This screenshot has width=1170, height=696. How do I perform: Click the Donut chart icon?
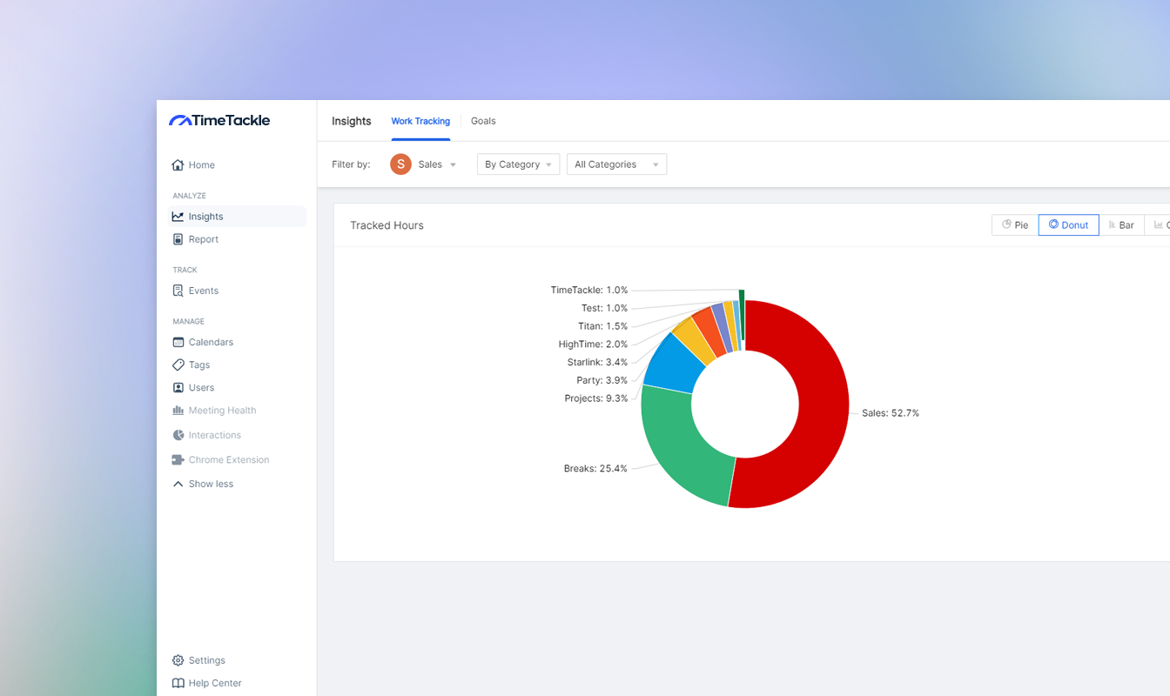1053,224
